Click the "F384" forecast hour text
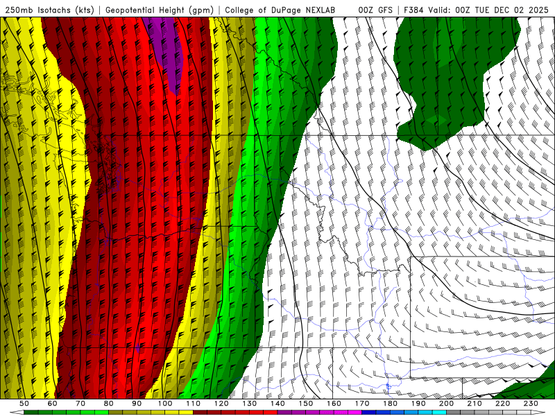This screenshot has width=555, height=416. coord(413,10)
